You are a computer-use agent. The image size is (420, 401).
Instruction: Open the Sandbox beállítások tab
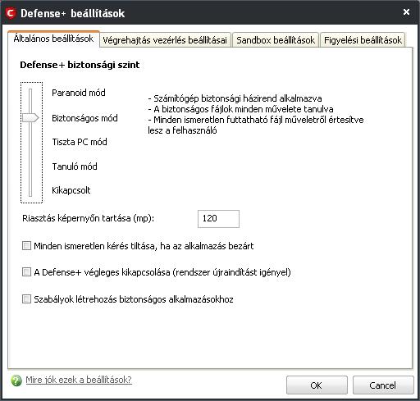coord(276,40)
